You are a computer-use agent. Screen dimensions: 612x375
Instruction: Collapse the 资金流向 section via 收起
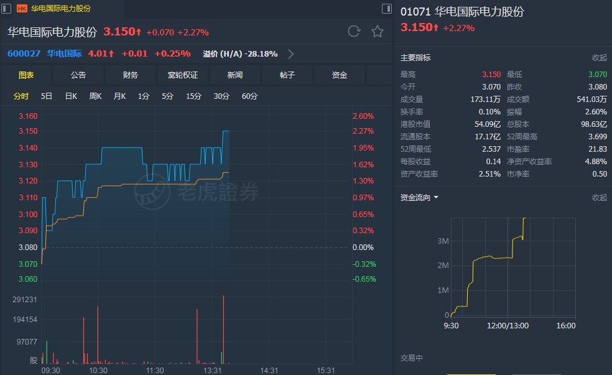point(599,198)
